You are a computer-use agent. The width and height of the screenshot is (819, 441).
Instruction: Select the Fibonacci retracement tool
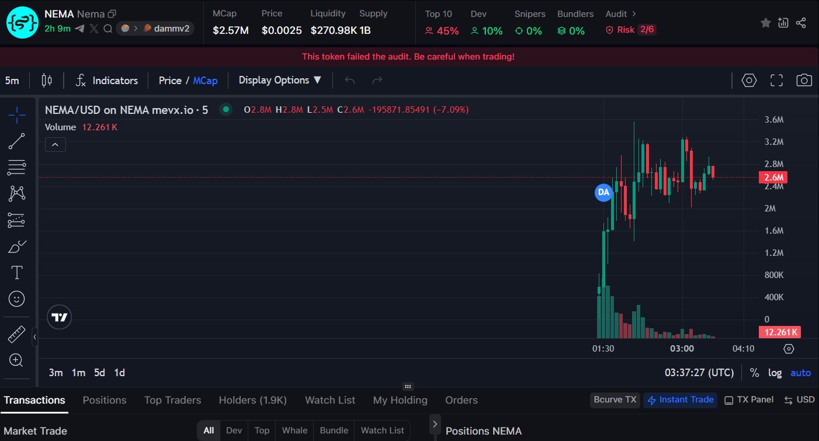click(x=17, y=168)
